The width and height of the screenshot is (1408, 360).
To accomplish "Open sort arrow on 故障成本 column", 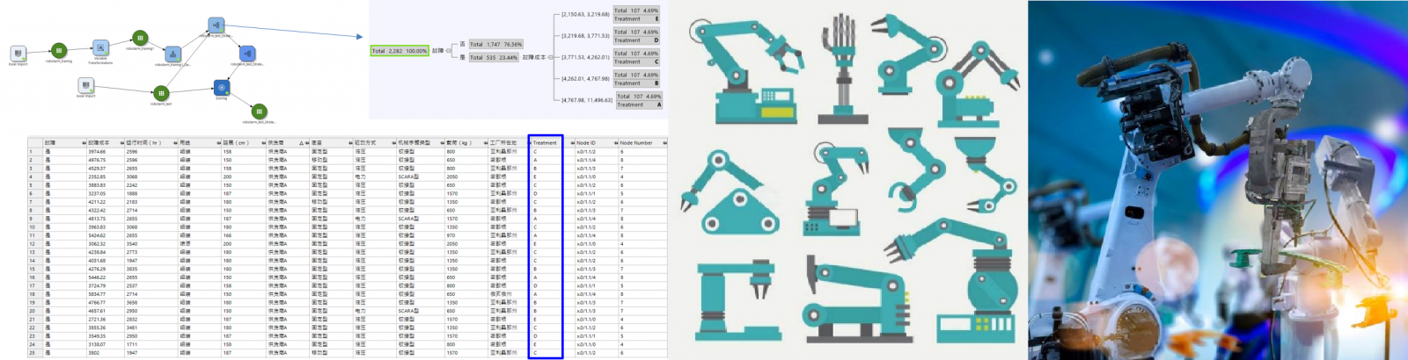I will (x=122, y=142).
